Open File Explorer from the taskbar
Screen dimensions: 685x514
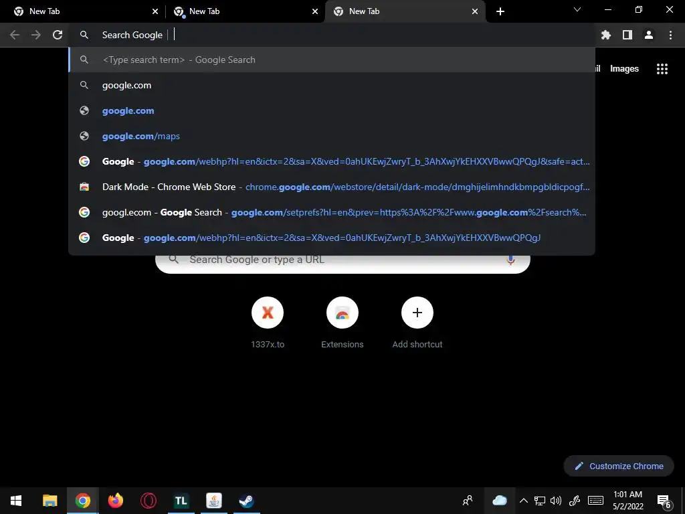point(50,501)
